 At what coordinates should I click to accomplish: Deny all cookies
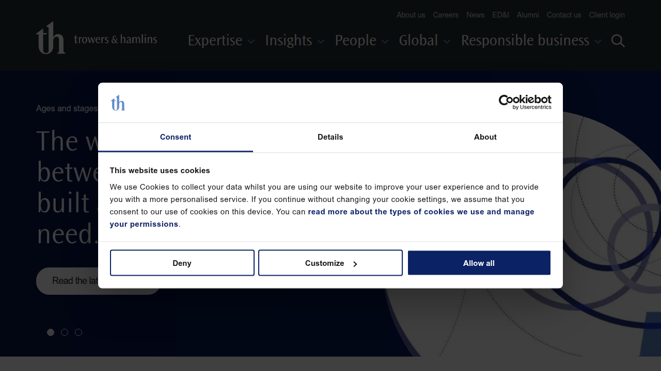pos(182,263)
